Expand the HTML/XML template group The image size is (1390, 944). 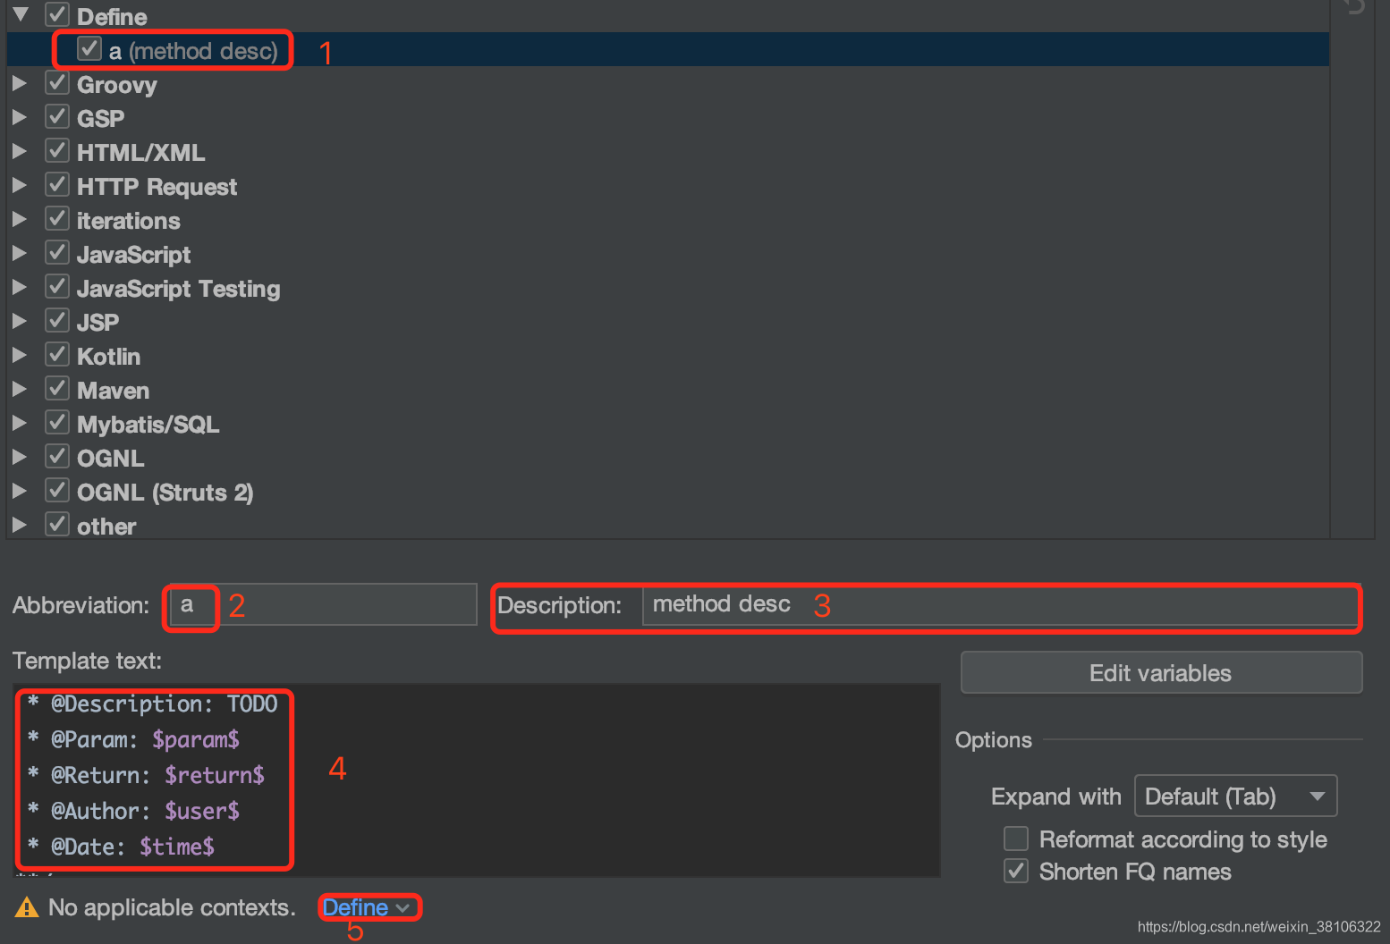[x=19, y=151]
